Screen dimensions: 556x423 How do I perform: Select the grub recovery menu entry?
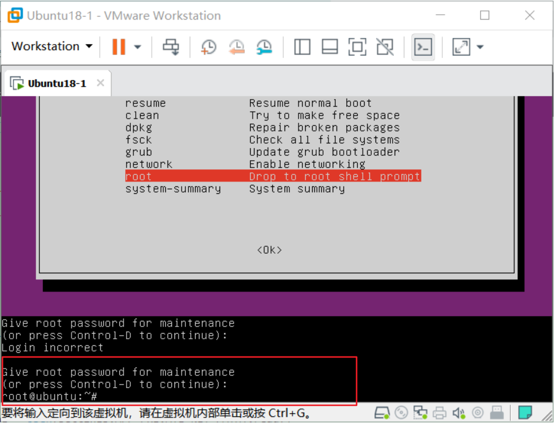click(x=139, y=152)
